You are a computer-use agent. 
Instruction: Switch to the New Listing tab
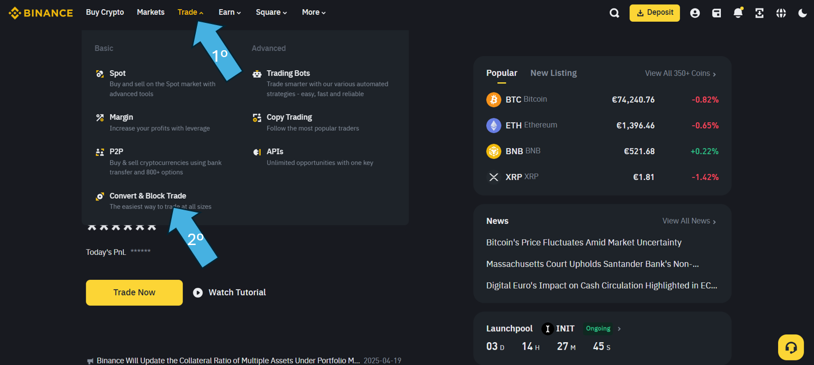click(553, 73)
